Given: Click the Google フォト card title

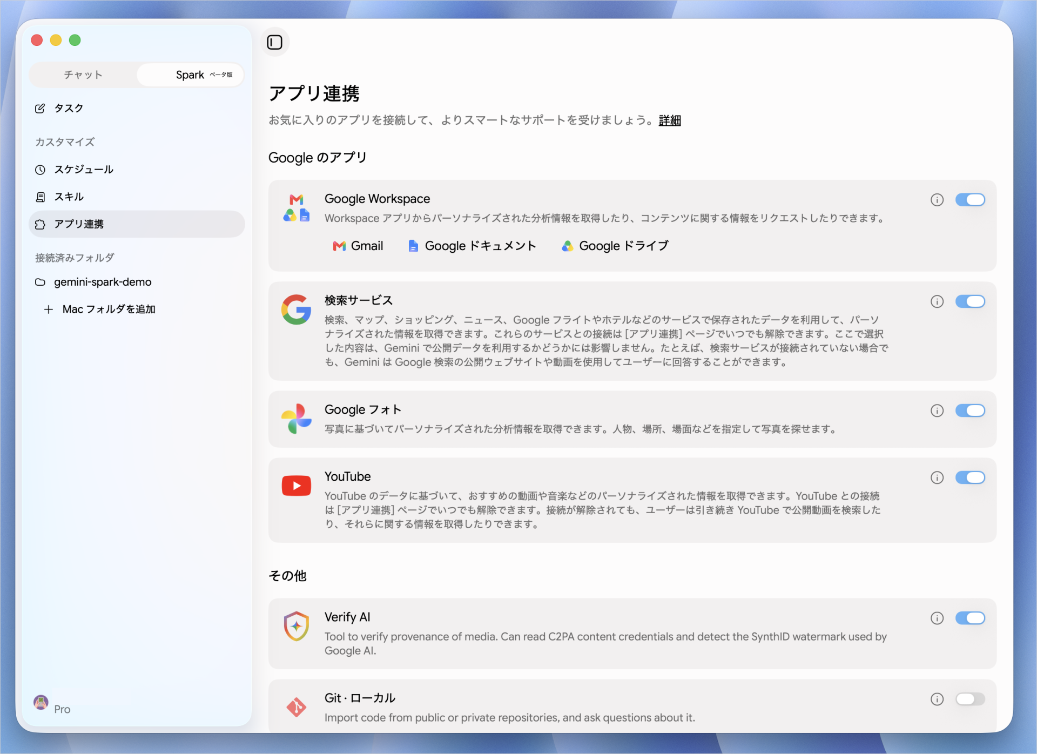Looking at the screenshot, I should (x=363, y=410).
